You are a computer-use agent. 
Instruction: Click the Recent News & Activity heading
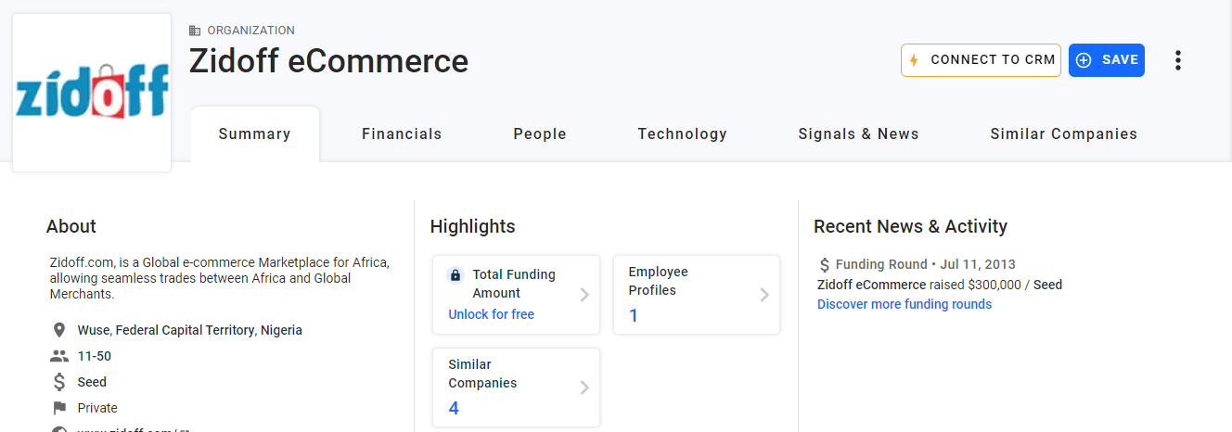point(910,227)
